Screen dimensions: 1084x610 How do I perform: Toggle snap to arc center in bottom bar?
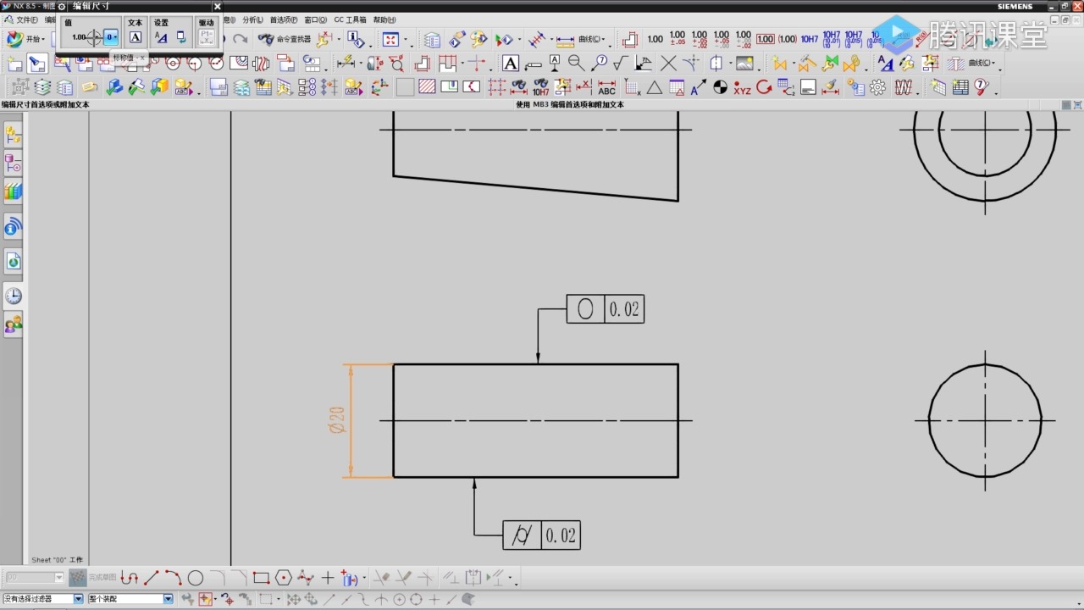click(399, 599)
